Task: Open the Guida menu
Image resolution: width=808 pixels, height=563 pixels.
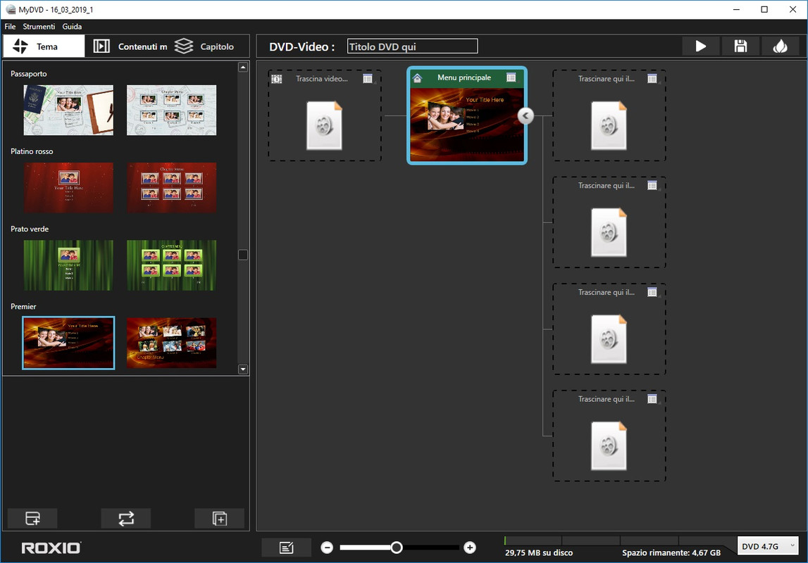Action: coord(72,26)
